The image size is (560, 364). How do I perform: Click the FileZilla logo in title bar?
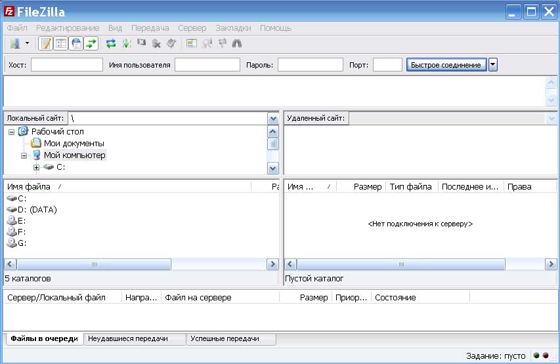click(9, 11)
